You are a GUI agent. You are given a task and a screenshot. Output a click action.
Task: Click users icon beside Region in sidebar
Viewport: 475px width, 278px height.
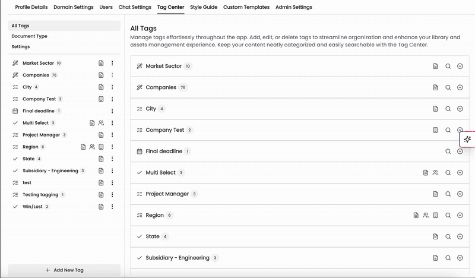click(92, 147)
